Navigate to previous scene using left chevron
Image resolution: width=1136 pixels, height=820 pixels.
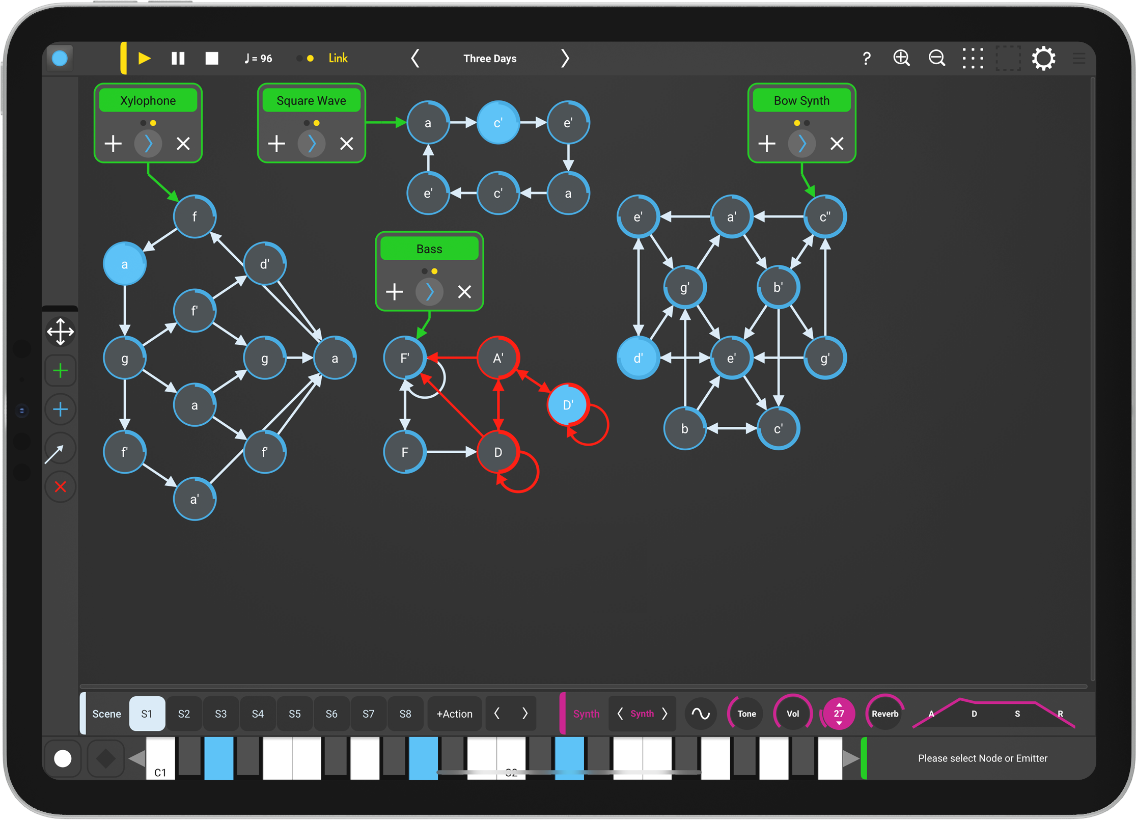point(500,714)
